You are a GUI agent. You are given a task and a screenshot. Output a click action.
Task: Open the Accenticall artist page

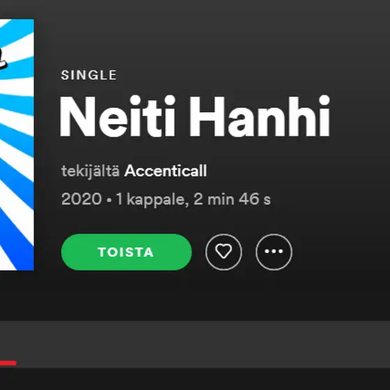point(166,171)
